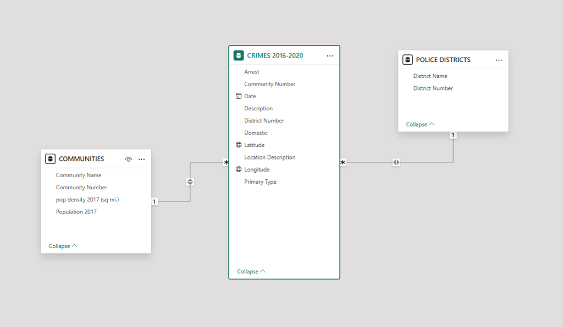Click the POLICE DISTRICTS table icon
563x327 pixels.
(407, 60)
